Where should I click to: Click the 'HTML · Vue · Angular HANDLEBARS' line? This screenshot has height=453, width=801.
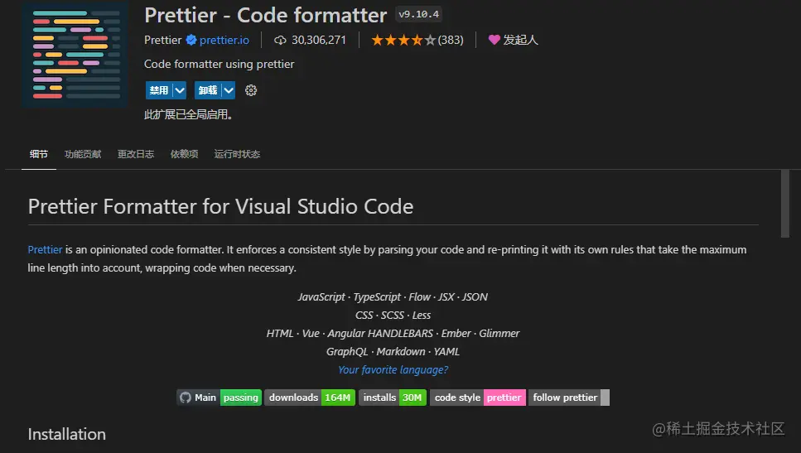pos(393,334)
